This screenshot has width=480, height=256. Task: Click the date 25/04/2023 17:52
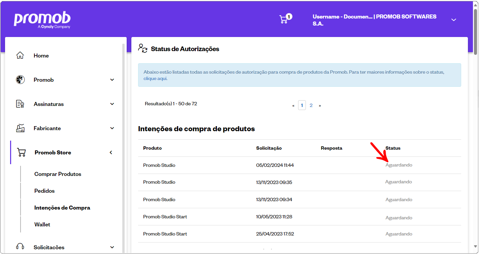pos(275,234)
